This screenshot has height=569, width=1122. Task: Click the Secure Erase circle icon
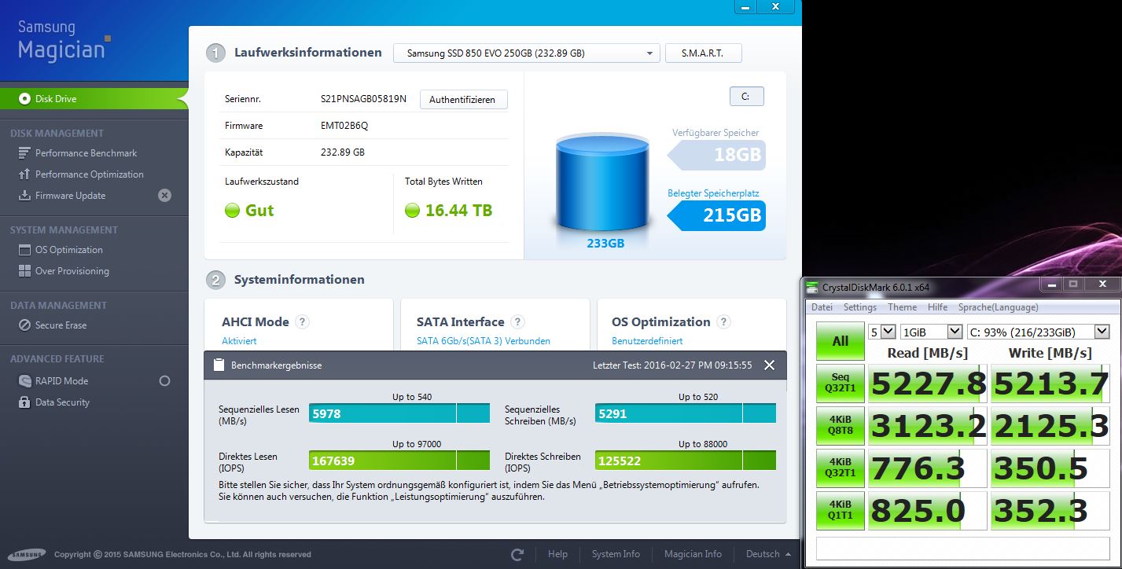click(x=24, y=325)
